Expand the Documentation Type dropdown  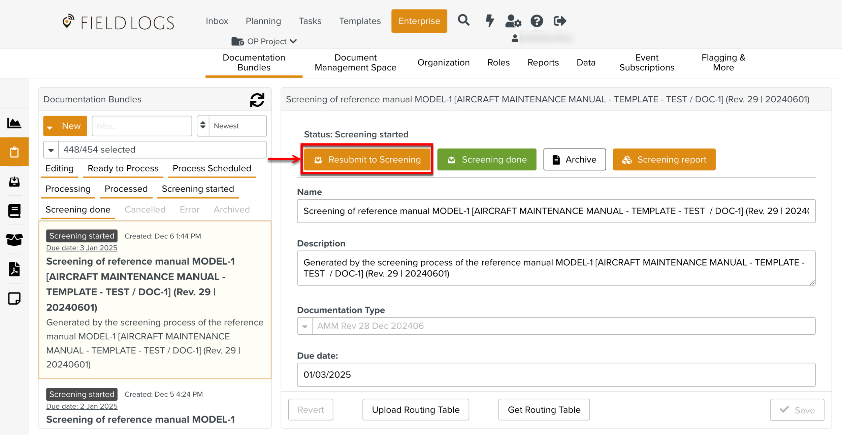click(x=305, y=326)
